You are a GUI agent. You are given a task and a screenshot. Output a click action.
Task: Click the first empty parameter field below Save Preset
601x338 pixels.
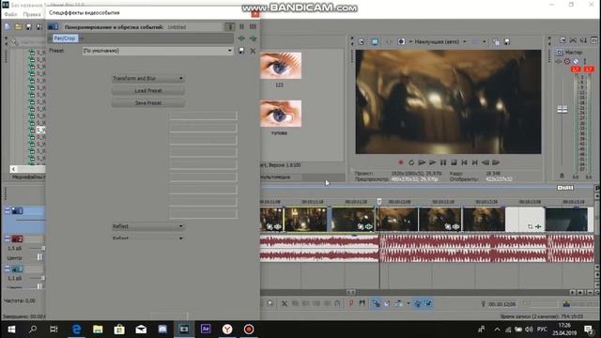click(203, 115)
